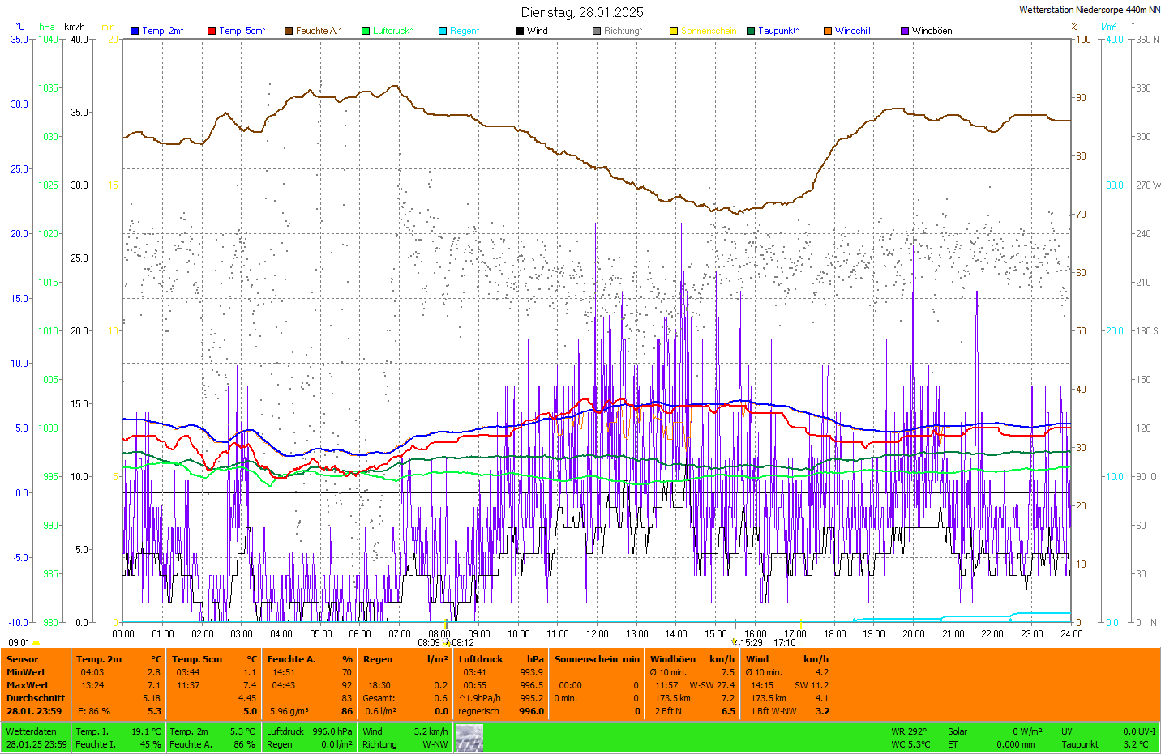Click the Sensor header in data table
The width and height of the screenshot is (1161, 754).
click(x=23, y=659)
